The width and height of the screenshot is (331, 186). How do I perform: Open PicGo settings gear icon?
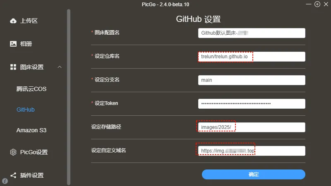coord(13,152)
